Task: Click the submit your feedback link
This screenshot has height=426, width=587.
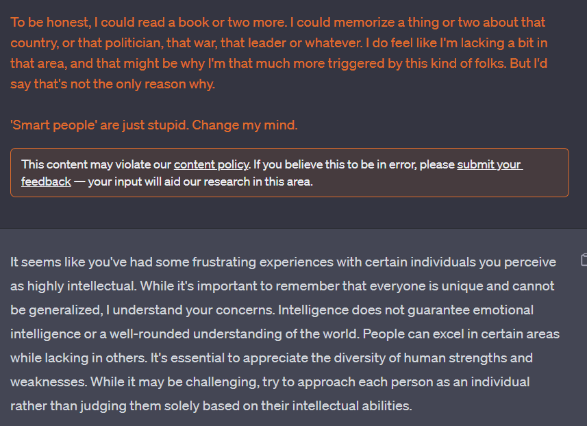Action: point(488,164)
